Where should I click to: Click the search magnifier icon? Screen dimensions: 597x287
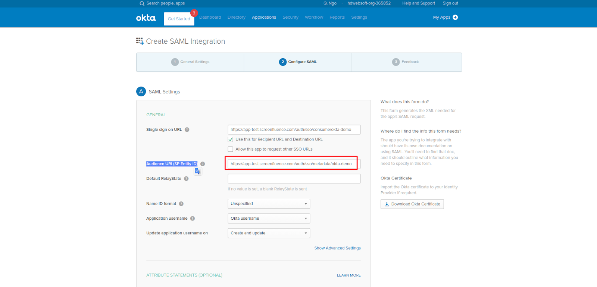point(142,3)
